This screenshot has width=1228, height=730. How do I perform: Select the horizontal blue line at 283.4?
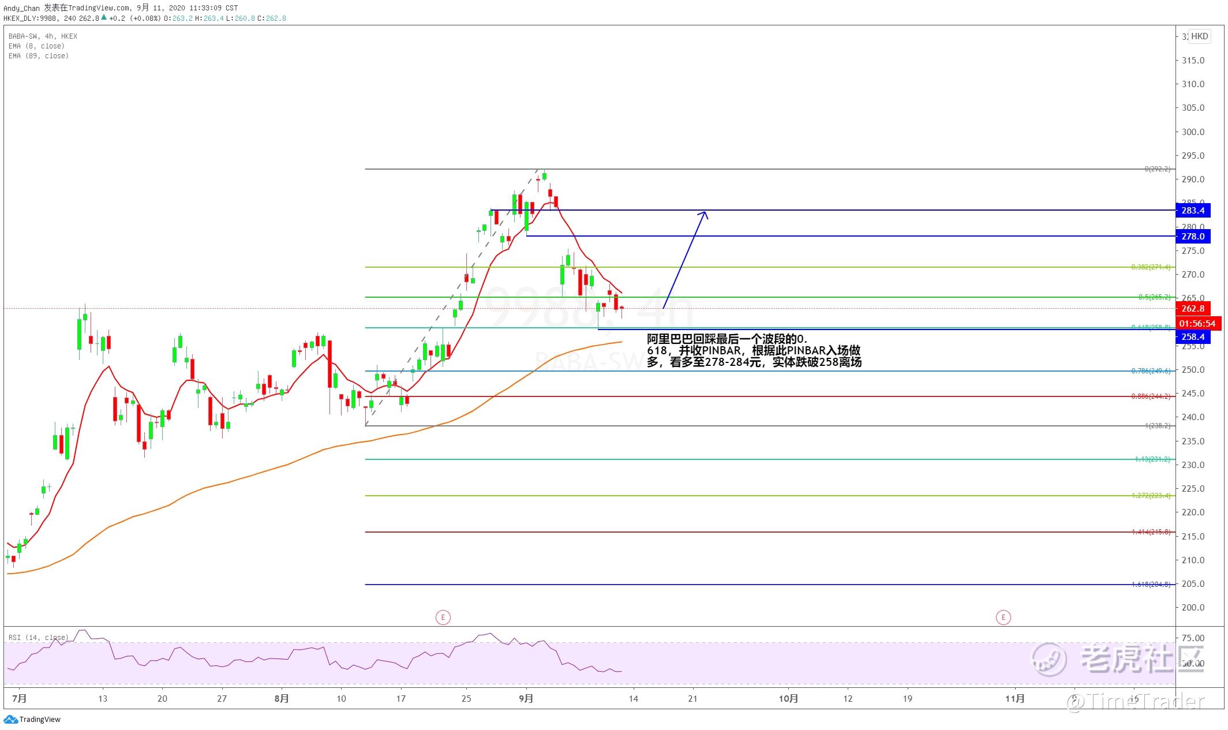coord(833,210)
